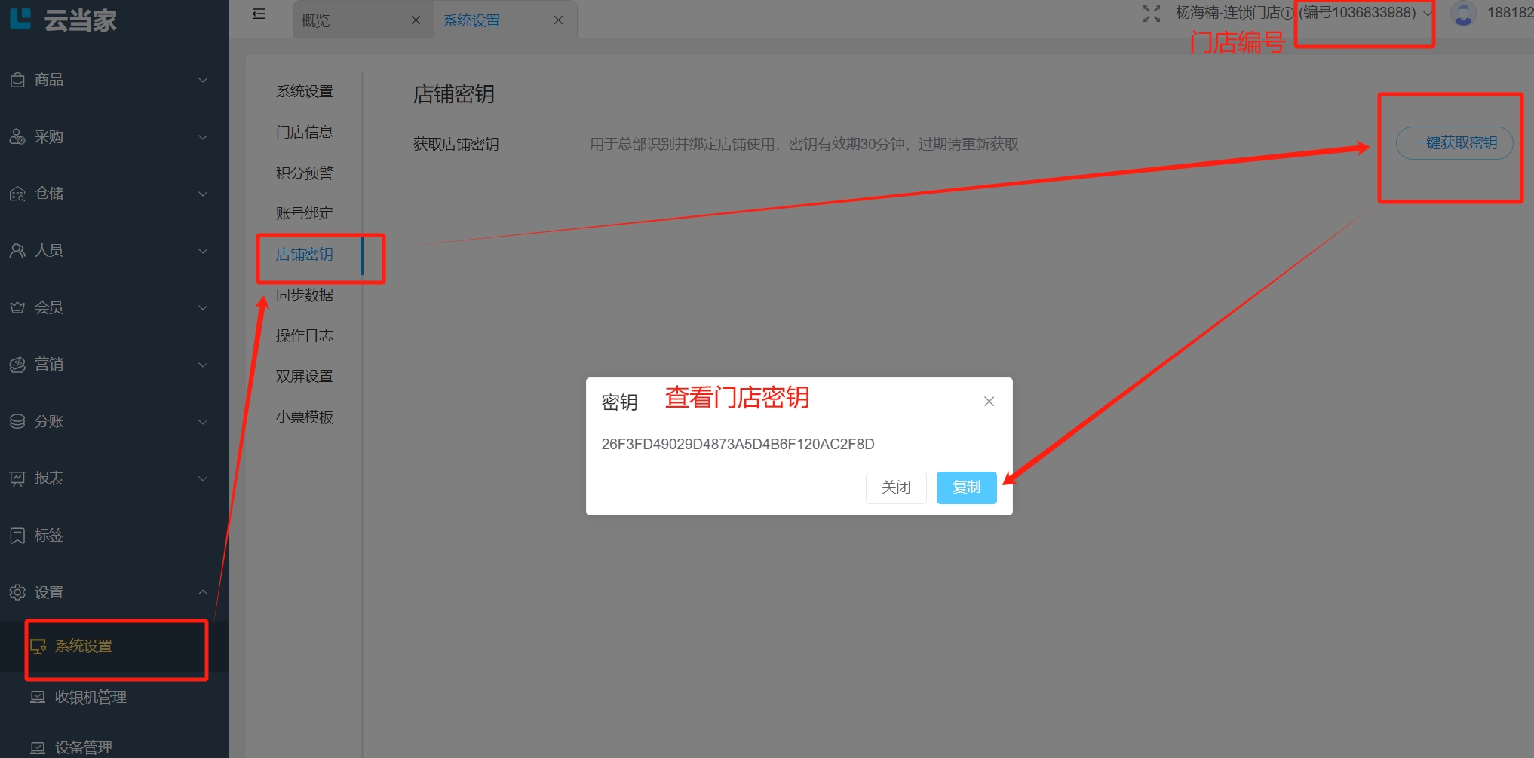
Task: Open 标签 from the sidebar
Action: [49, 536]
